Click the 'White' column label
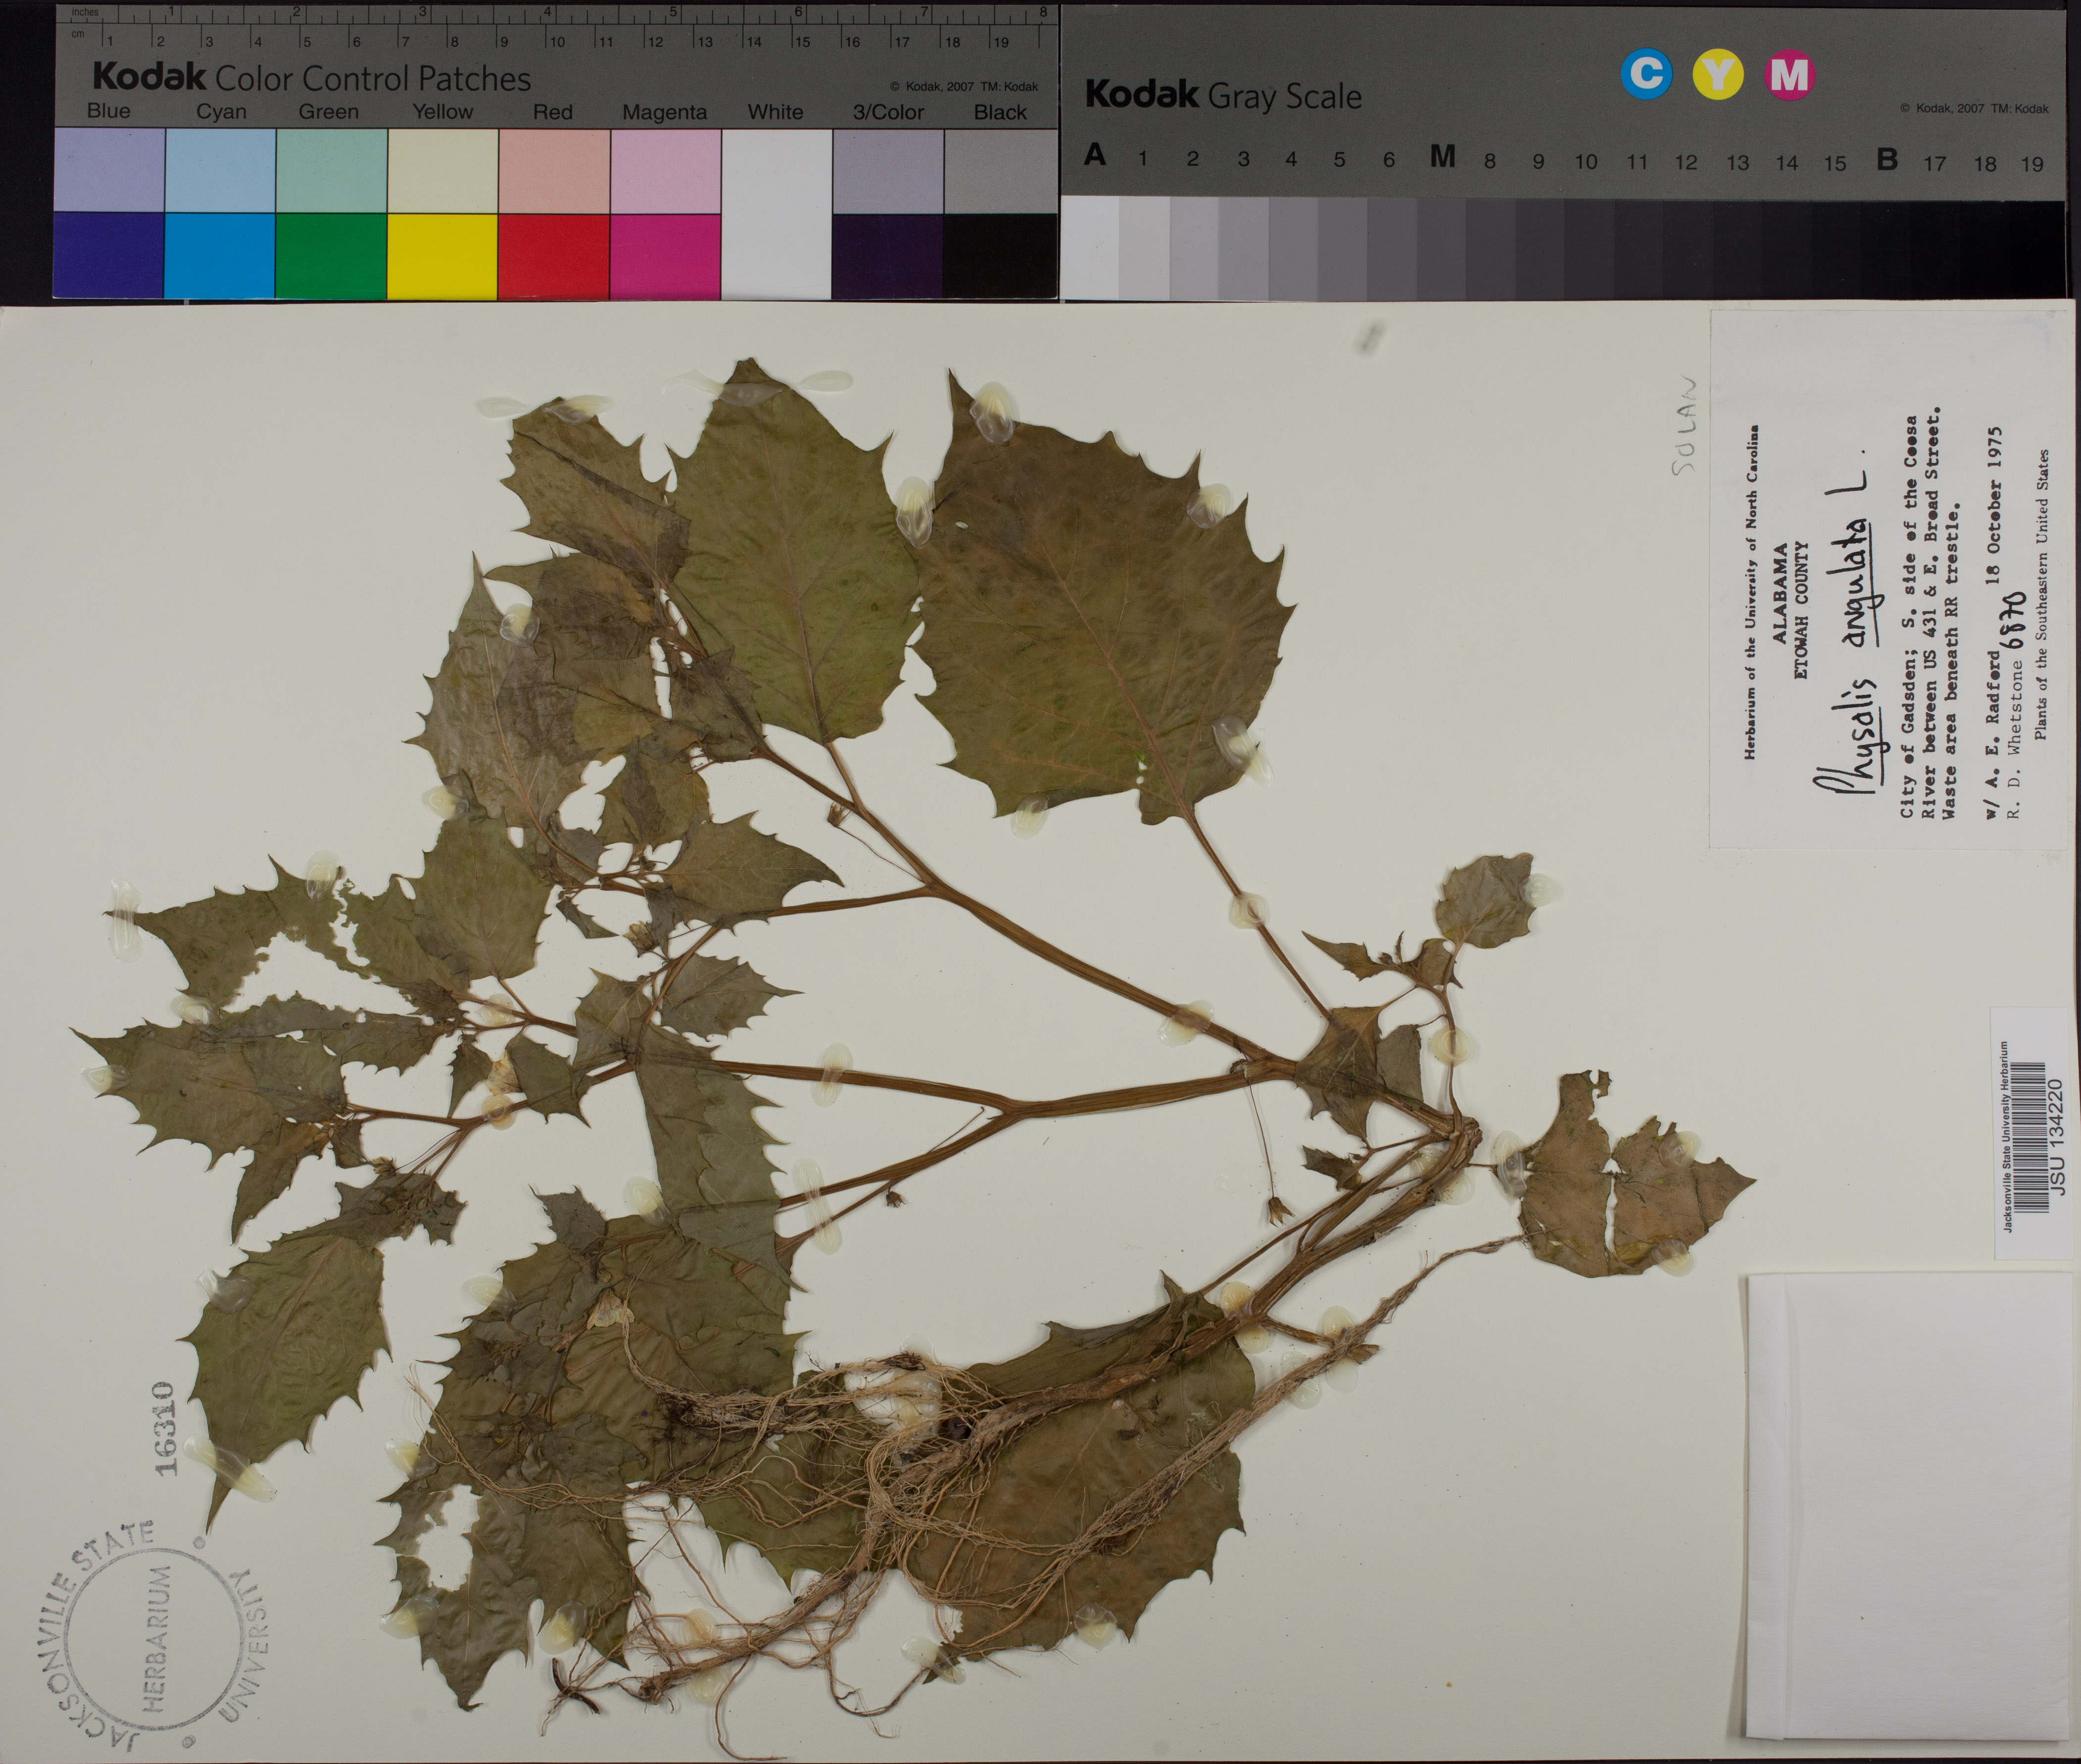2081x1764 pixels. coord(775,112)
